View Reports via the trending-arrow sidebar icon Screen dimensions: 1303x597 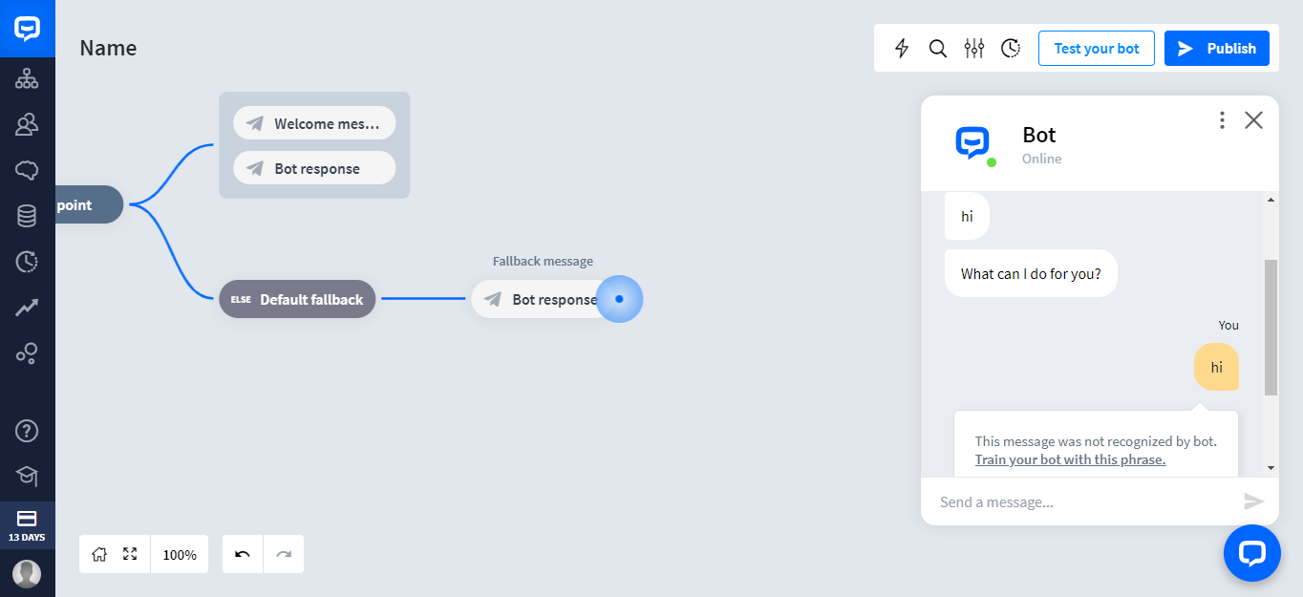pyautogui.click(x=27, y=307)
